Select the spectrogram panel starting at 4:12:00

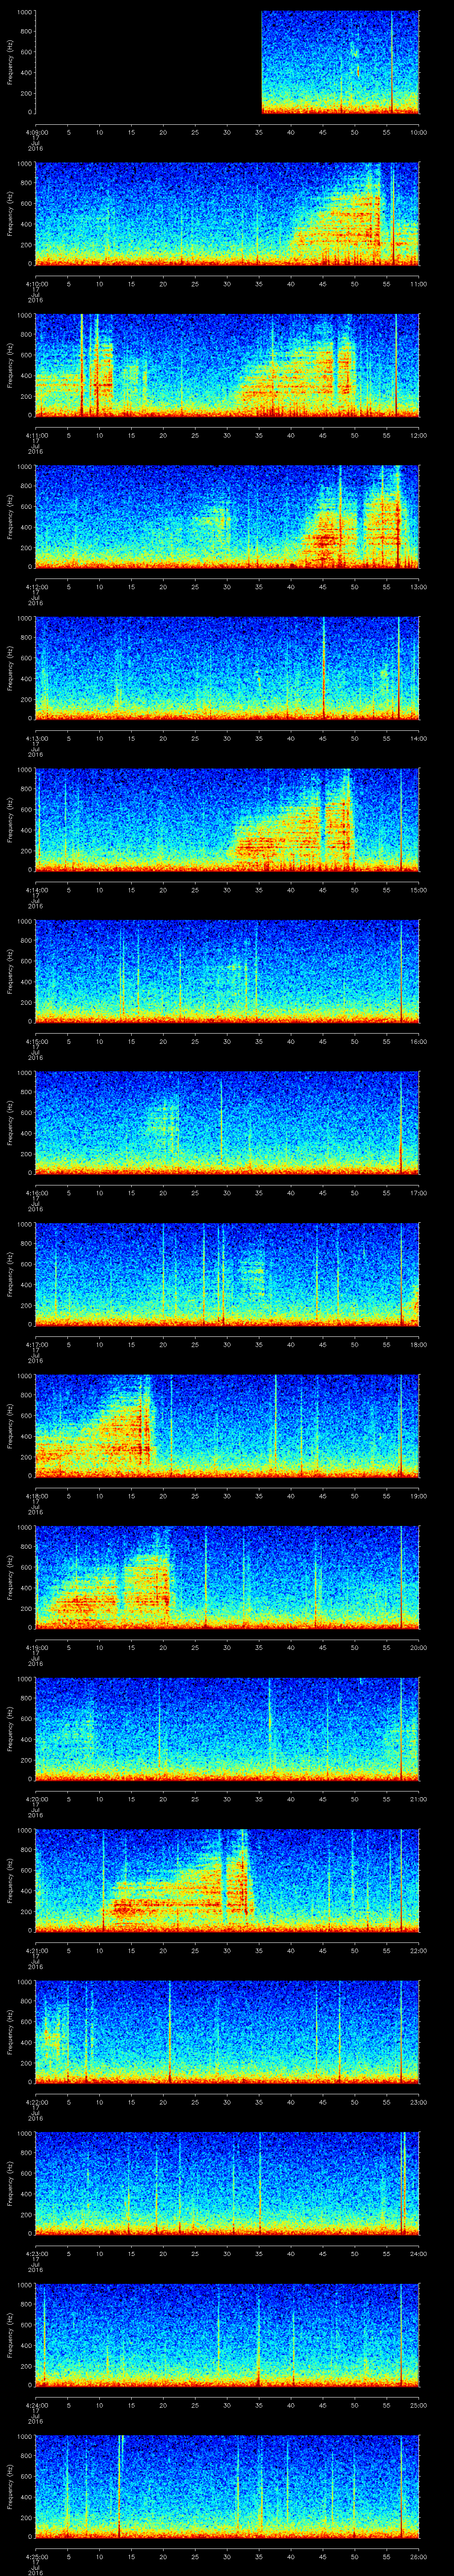227,517
